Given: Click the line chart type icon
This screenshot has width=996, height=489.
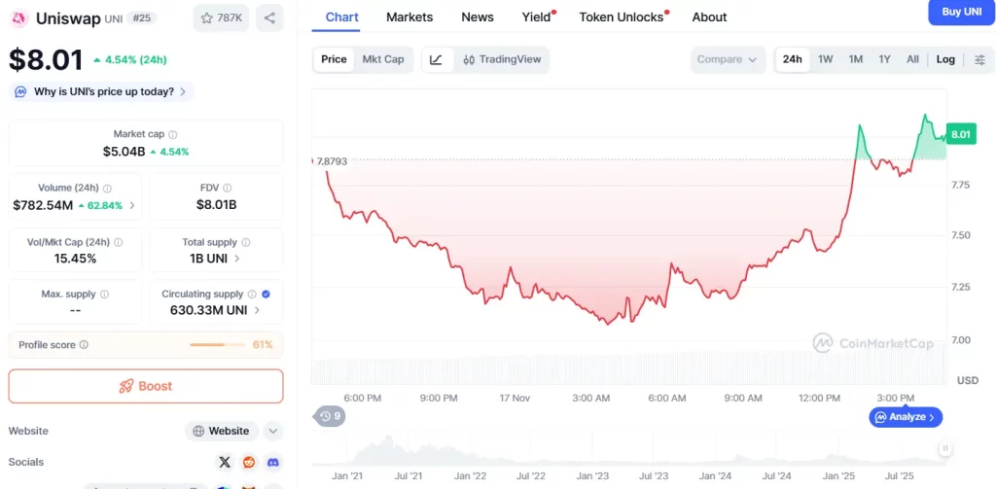Looking at the screenshot, I should pyautogui.click(x=437, y=59).
